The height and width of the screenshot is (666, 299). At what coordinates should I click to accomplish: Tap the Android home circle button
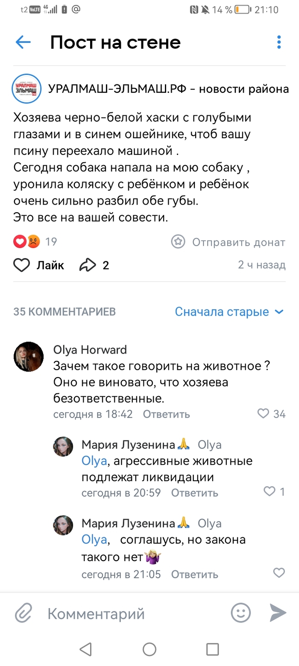149,649
